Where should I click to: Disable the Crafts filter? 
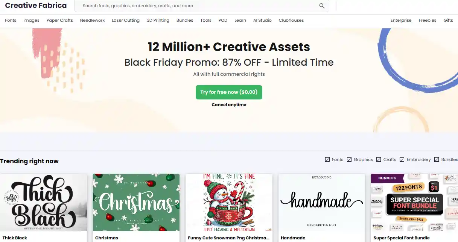tap(379, 159)
